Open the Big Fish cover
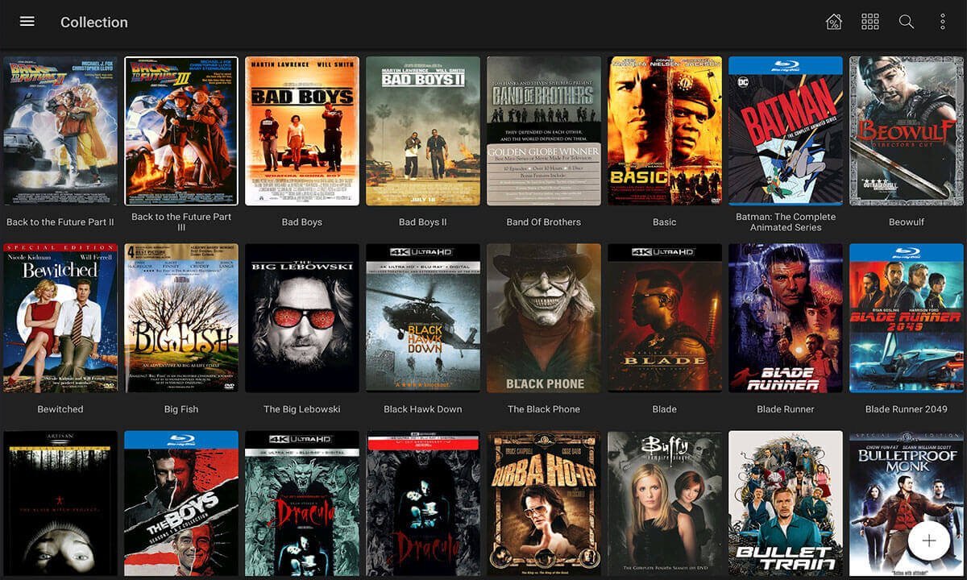Viewport: 967px width, 580px height. click(181, 317)
